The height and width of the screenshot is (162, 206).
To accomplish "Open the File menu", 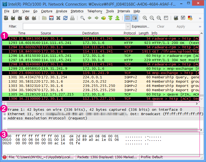I will pos(7,11).
